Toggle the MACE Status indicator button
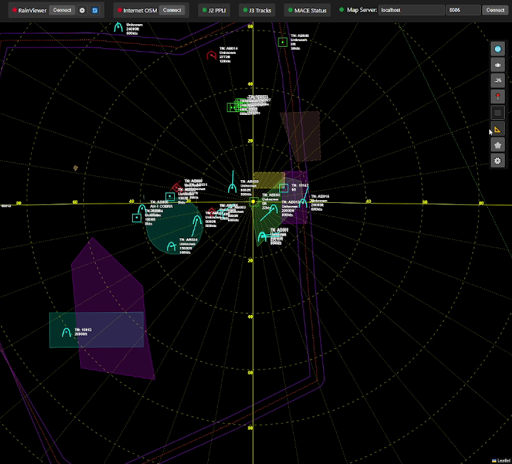Screen dimensions: 512x464 [307, 11]
